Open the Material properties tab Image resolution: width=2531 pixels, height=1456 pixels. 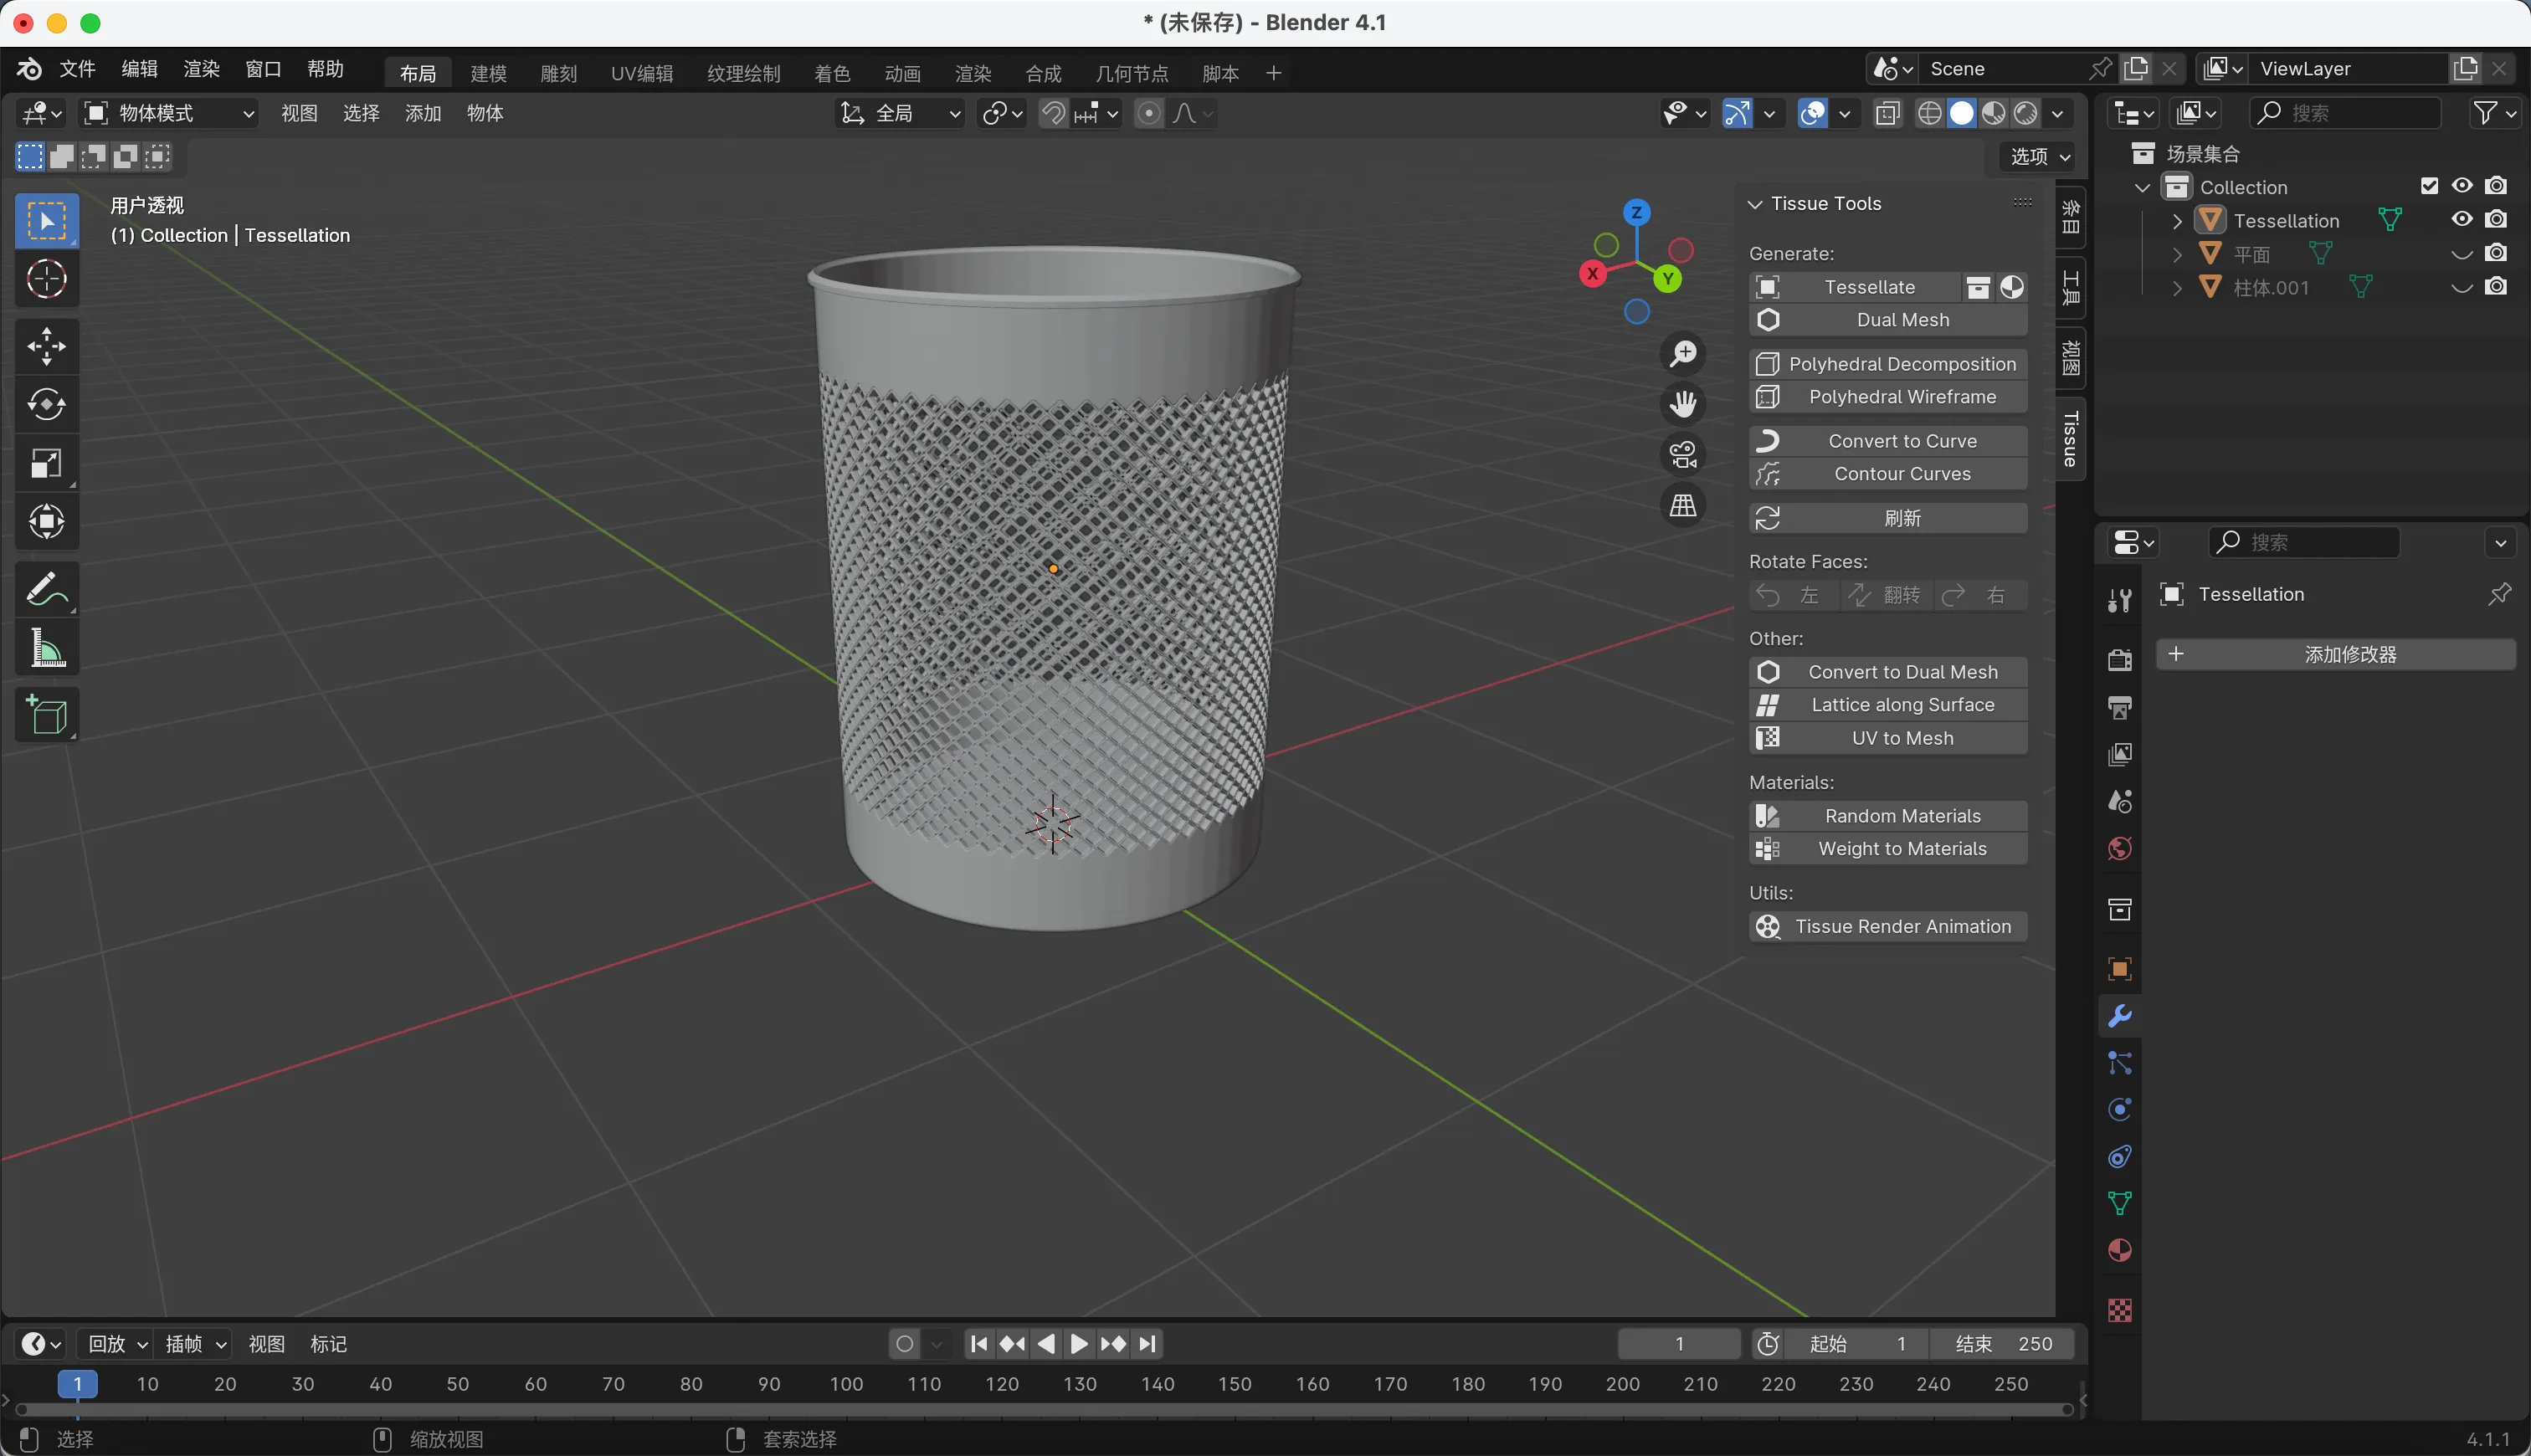(x=2119, y=1251)
